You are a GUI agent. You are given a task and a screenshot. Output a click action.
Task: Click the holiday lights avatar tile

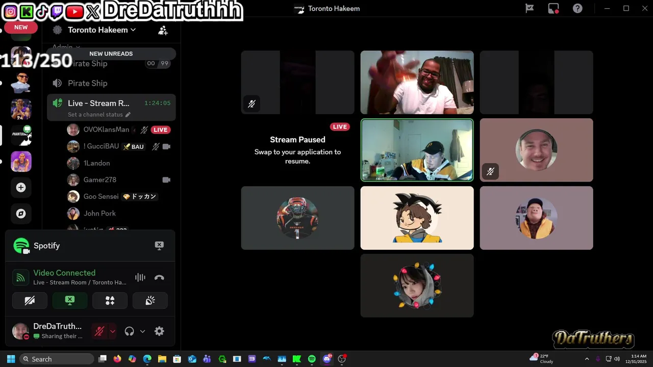coord(417,285)
